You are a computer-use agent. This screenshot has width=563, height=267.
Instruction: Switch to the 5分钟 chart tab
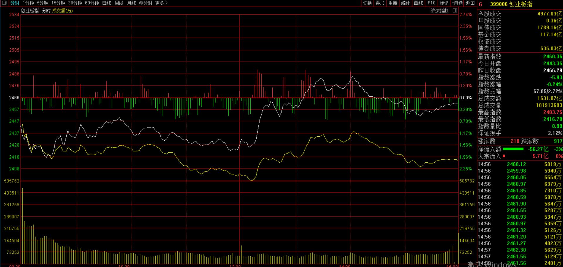click(x=43, y=3)
